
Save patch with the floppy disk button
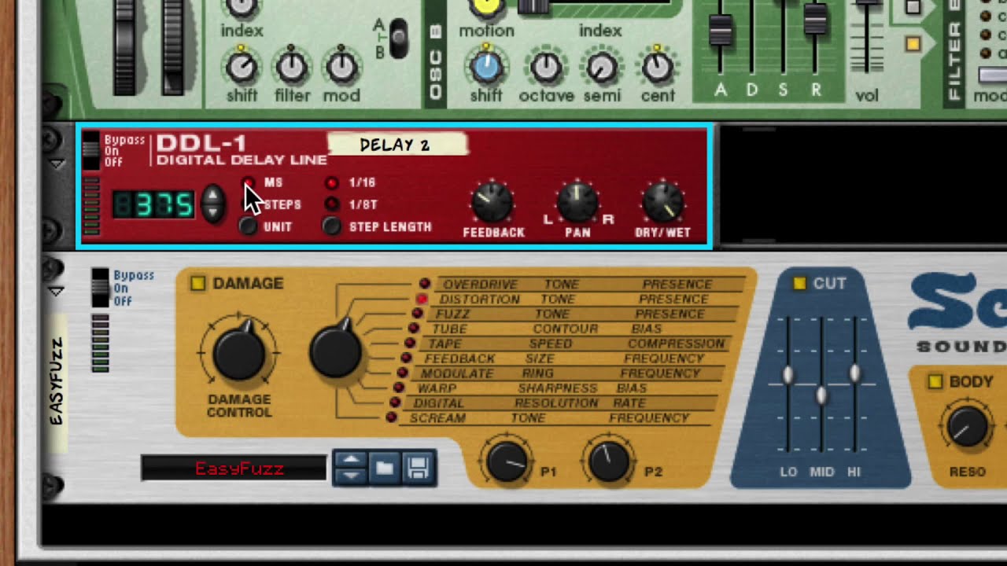[x=418, y=469]
